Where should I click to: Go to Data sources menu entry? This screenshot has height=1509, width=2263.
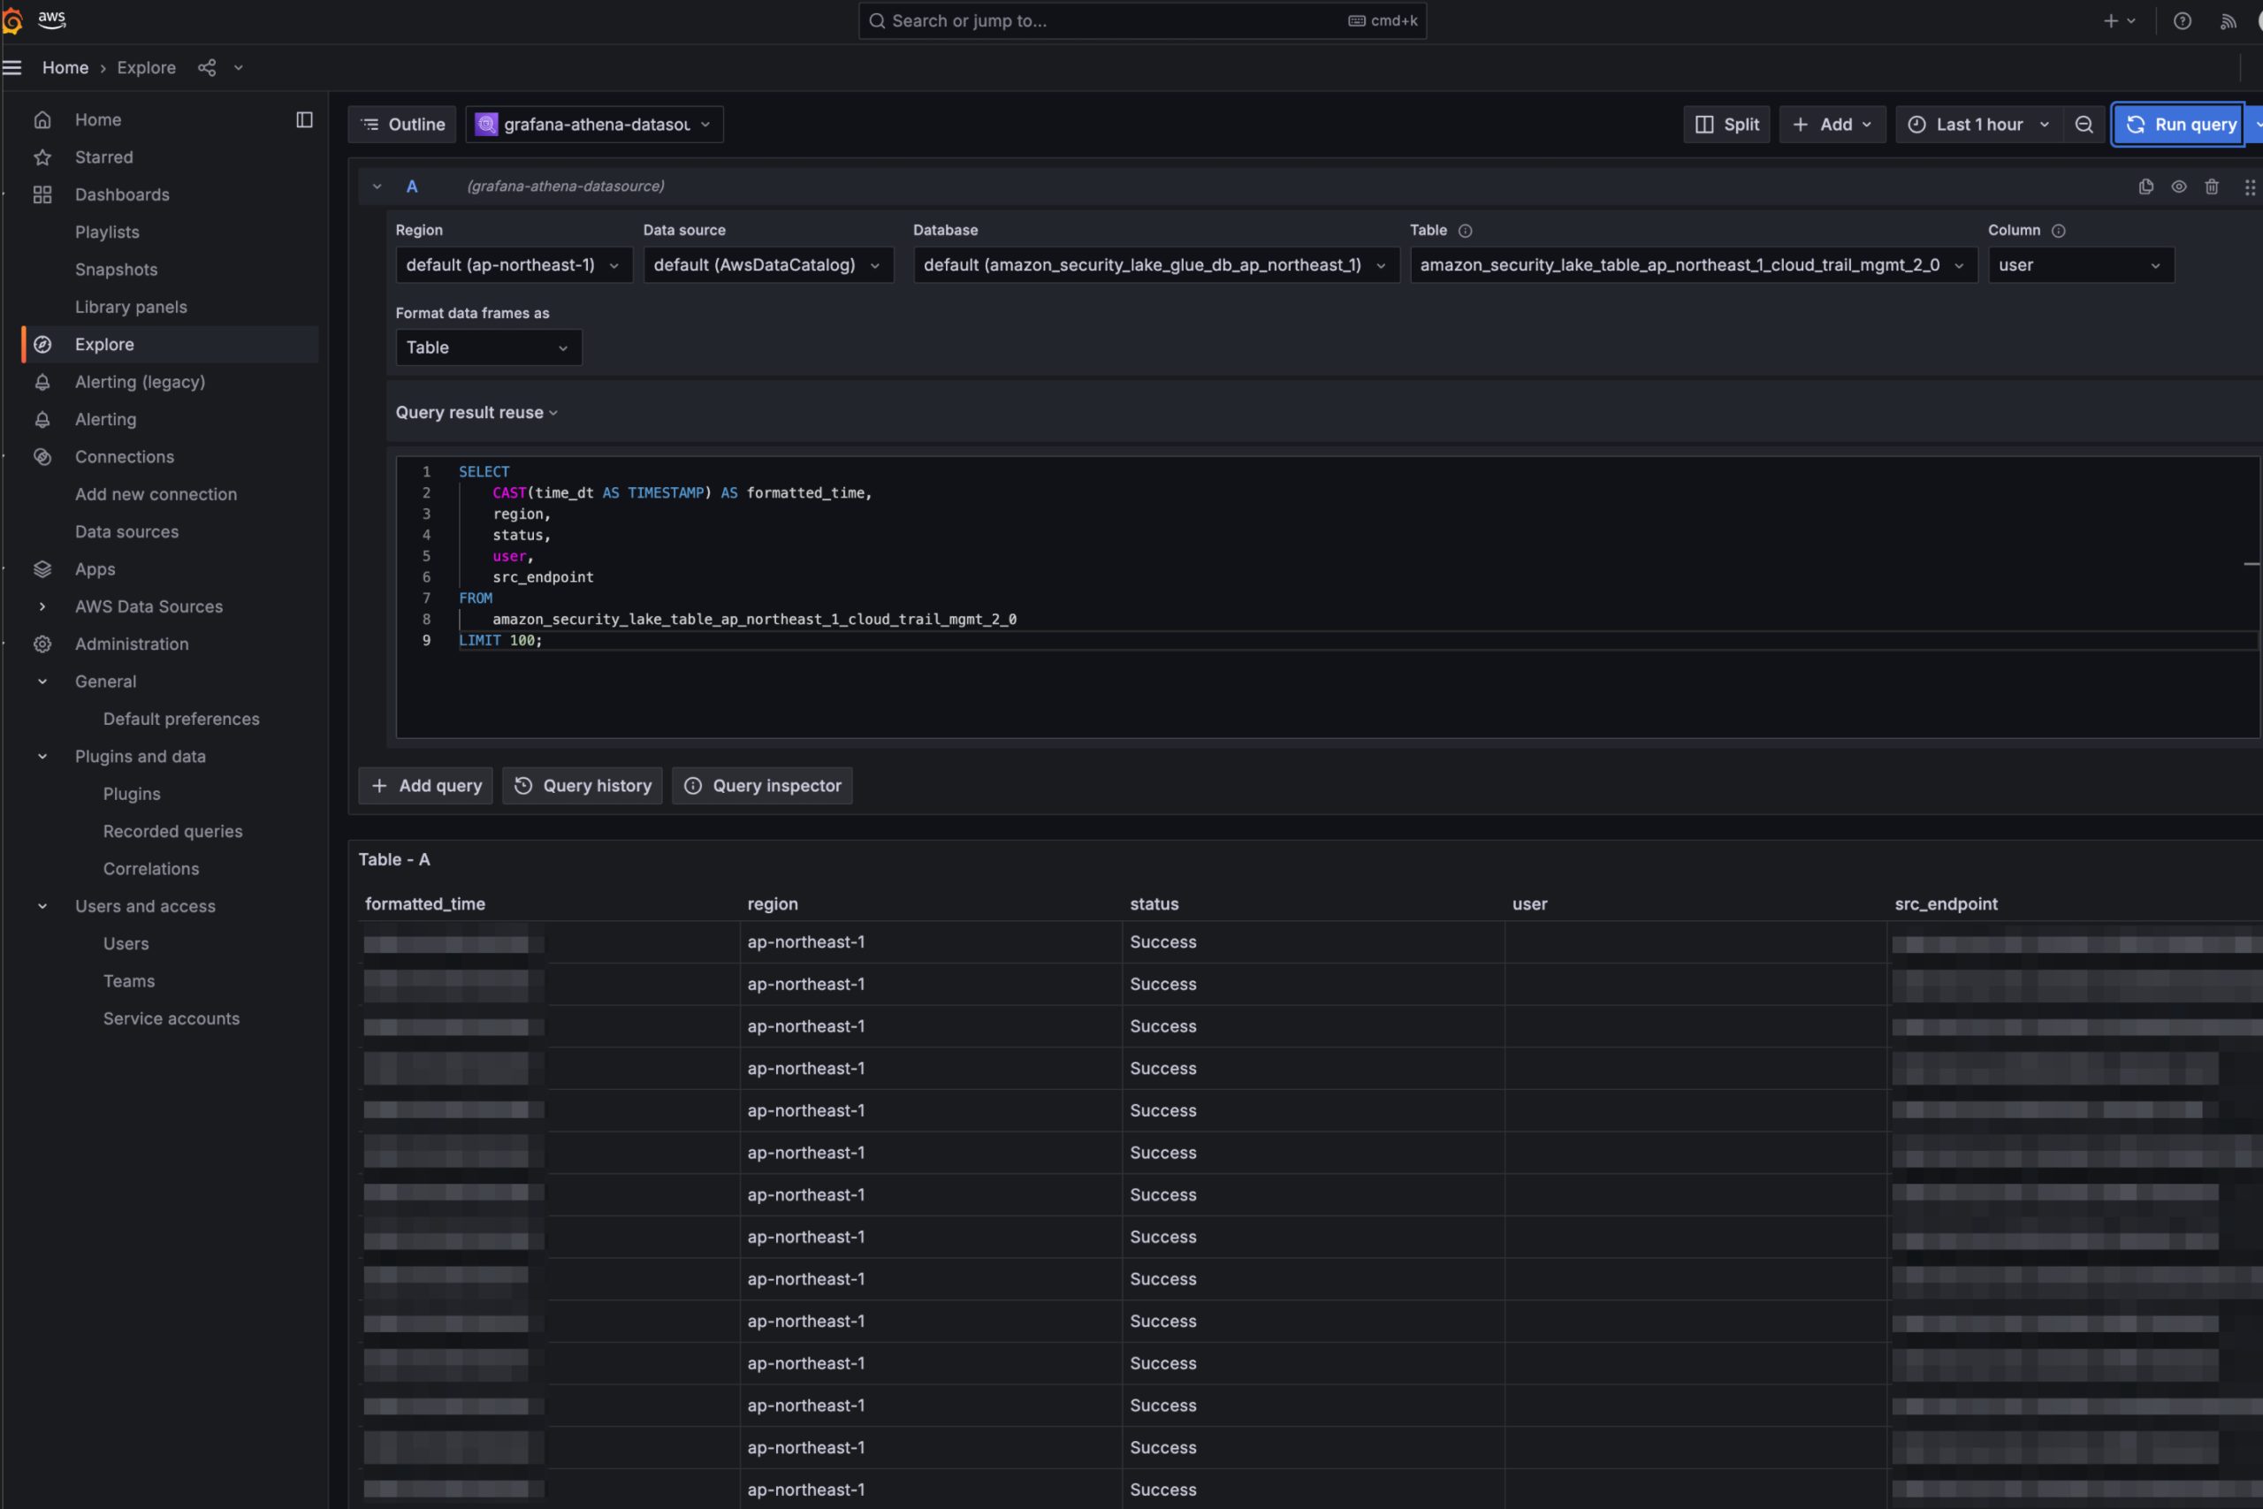127,531
